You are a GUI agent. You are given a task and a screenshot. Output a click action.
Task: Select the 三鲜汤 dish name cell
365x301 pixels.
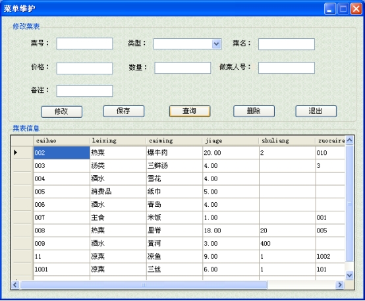(175, 166)
